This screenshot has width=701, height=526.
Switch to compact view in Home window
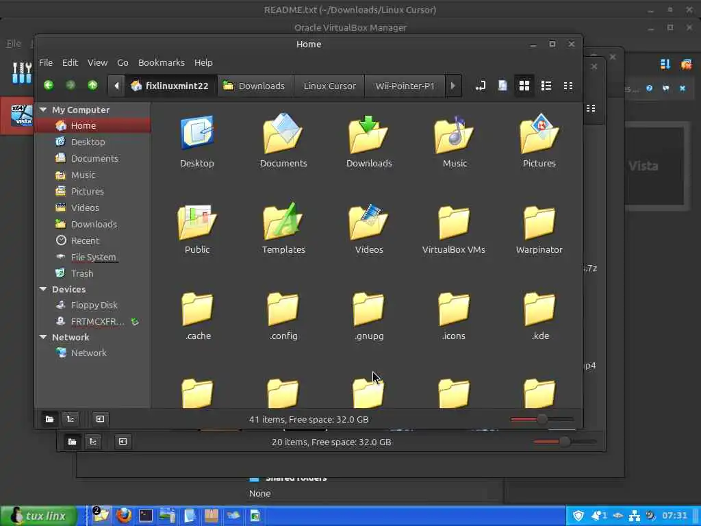click(x=568, y=86)
